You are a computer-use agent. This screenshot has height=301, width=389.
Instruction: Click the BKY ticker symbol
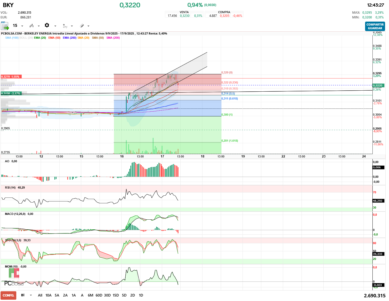[x=8, y=5]
